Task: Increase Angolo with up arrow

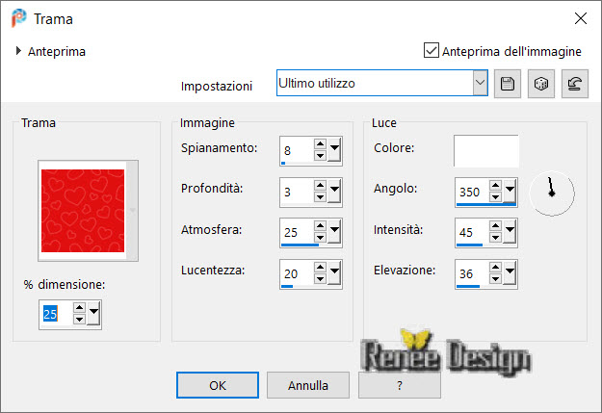Action: pos(496,186)
